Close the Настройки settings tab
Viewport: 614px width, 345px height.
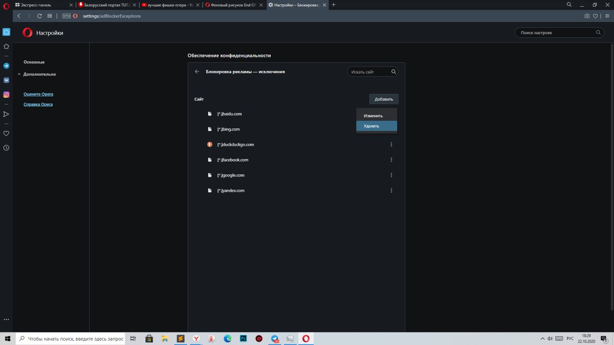(324, 5)
